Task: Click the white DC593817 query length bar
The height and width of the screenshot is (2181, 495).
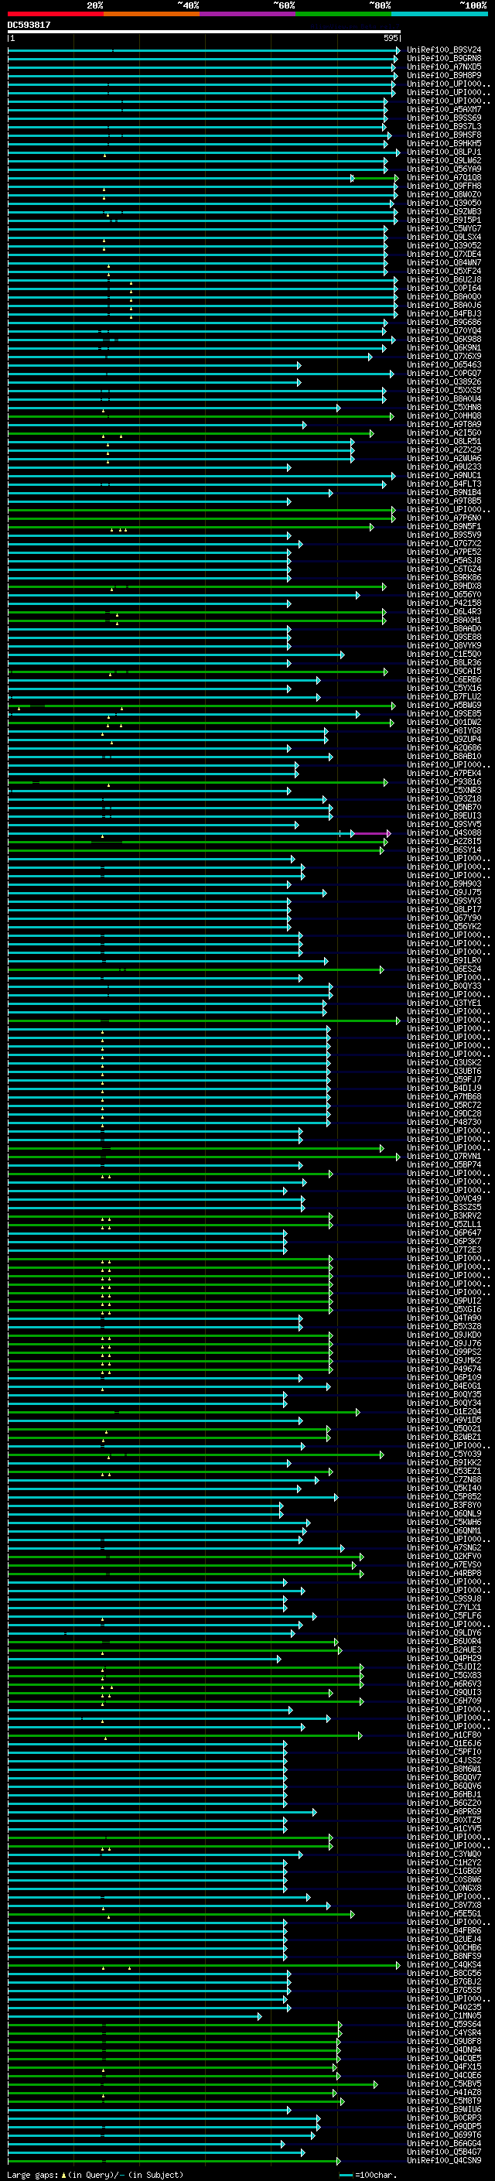Action: coord(204,32)
